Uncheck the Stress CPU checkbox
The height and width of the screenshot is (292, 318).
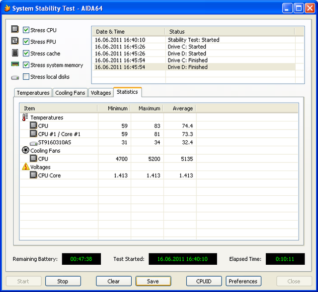tap(26, 30)
